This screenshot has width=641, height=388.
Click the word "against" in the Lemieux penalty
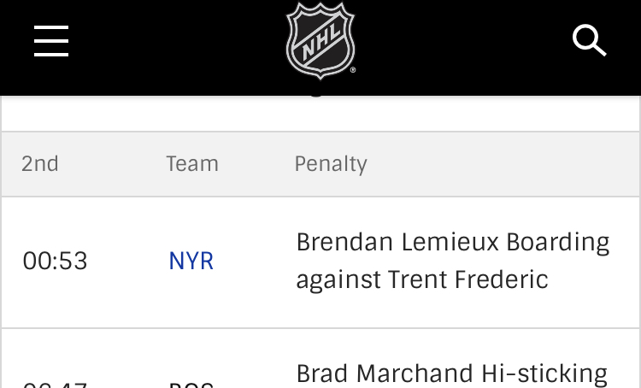click(338, 280)
